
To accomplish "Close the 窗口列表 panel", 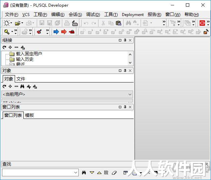I will pos(130,107).
